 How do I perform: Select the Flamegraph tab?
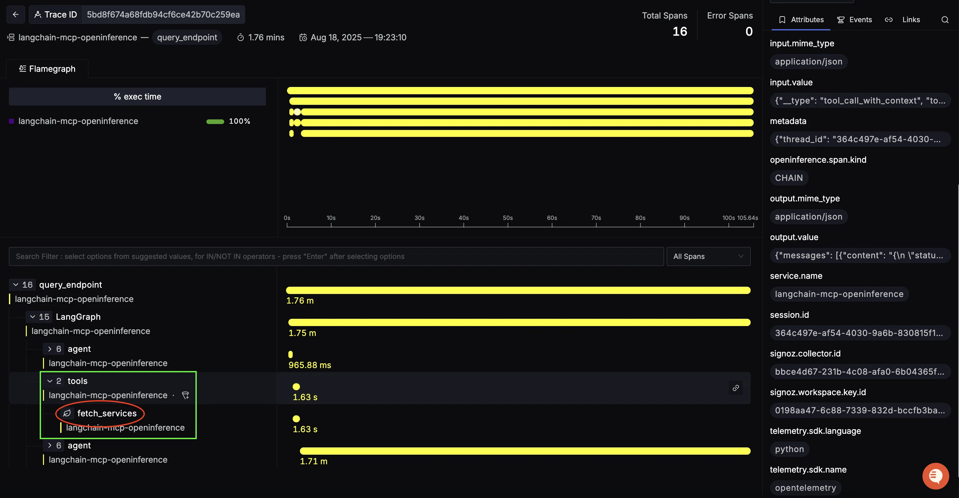[x=47, y=69]
